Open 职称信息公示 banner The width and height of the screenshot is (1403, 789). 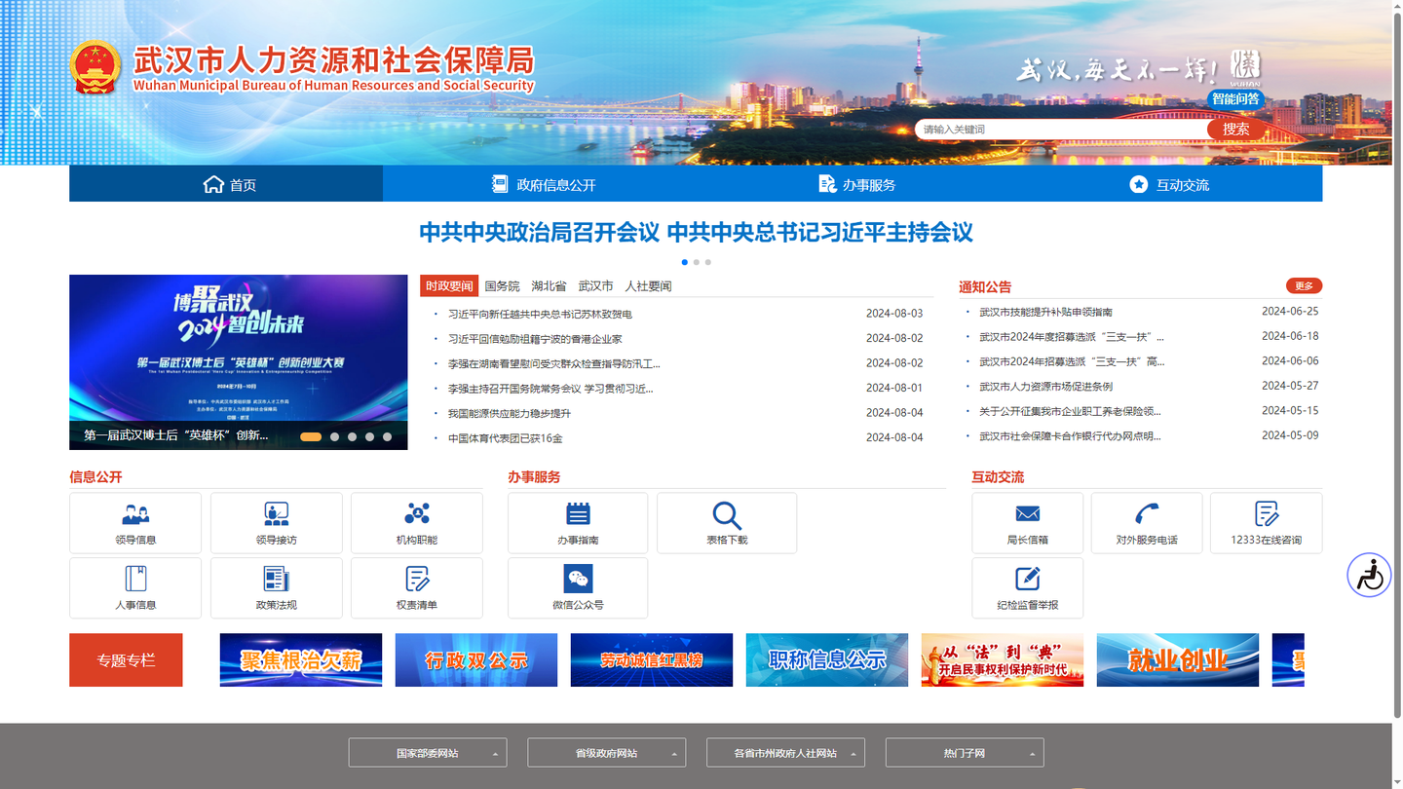[x=827, y=659]
